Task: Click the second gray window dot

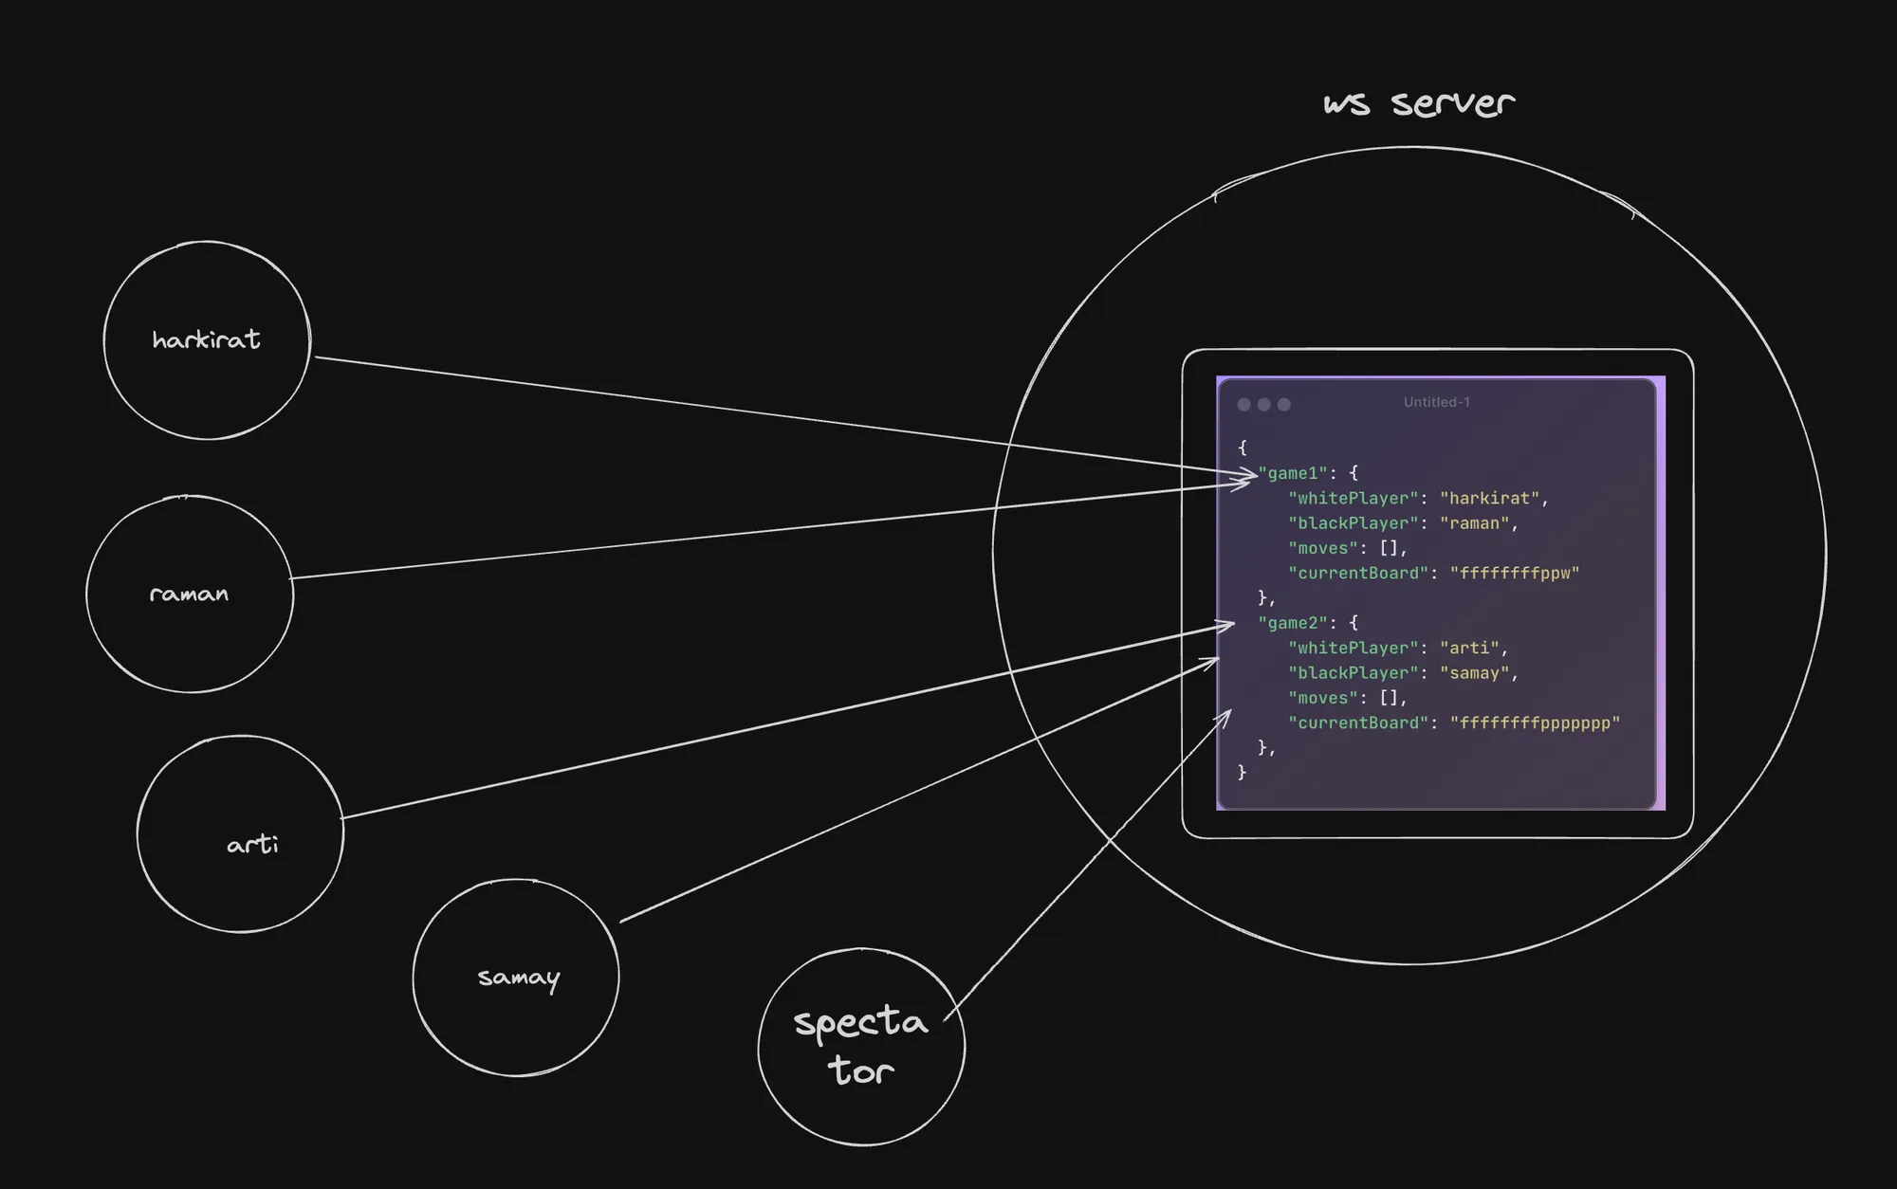Action: (1263, 405)
